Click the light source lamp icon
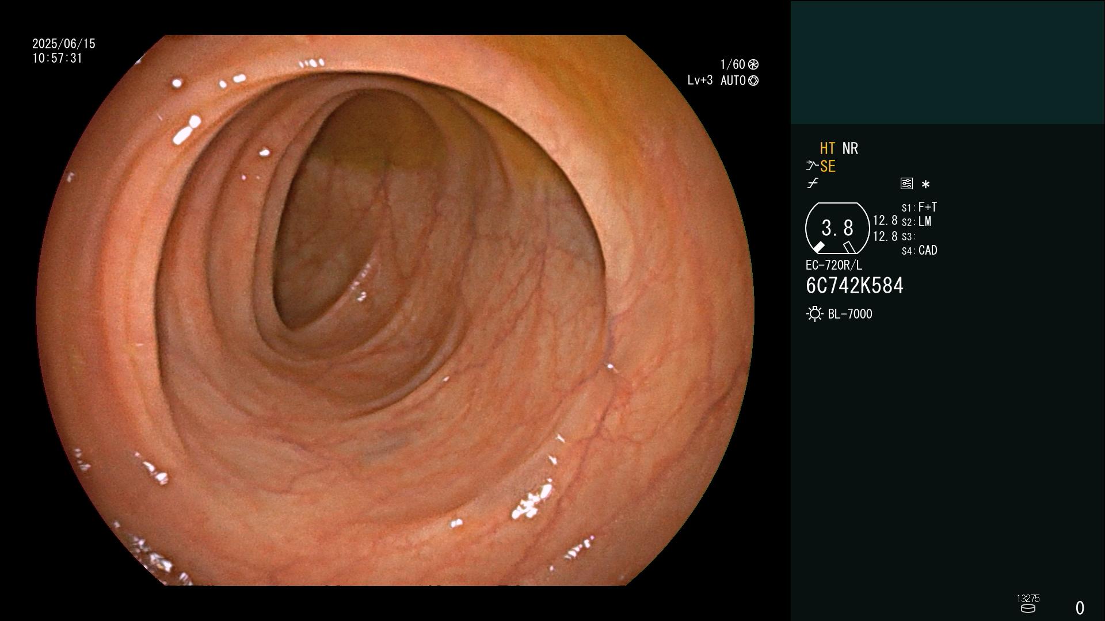 click(814, 314)
